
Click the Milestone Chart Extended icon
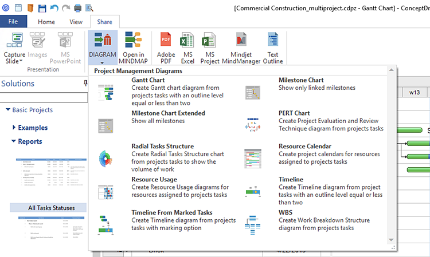coord(106,126)
